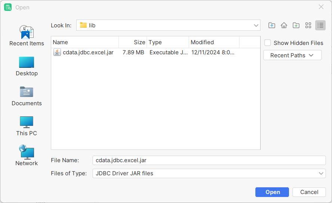
Task: Enable Show Hidden Files checkbox
Action: click(268, 43)
